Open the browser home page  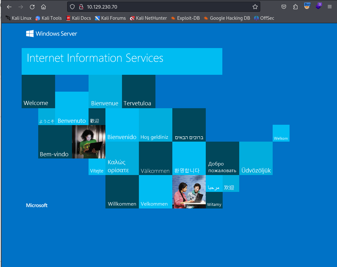coord(43,7)
